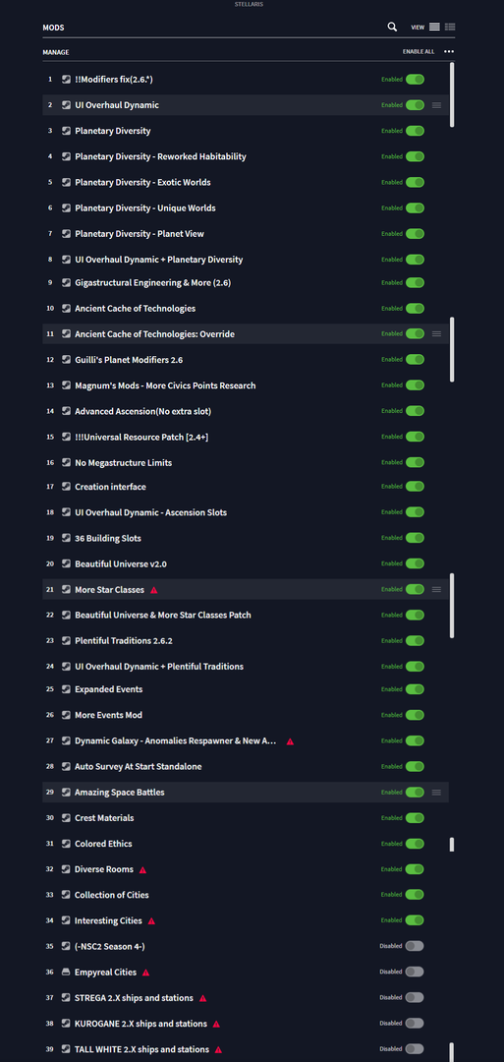Select Planetary Diversity - Reworked Habitability name

coord(160,156)
